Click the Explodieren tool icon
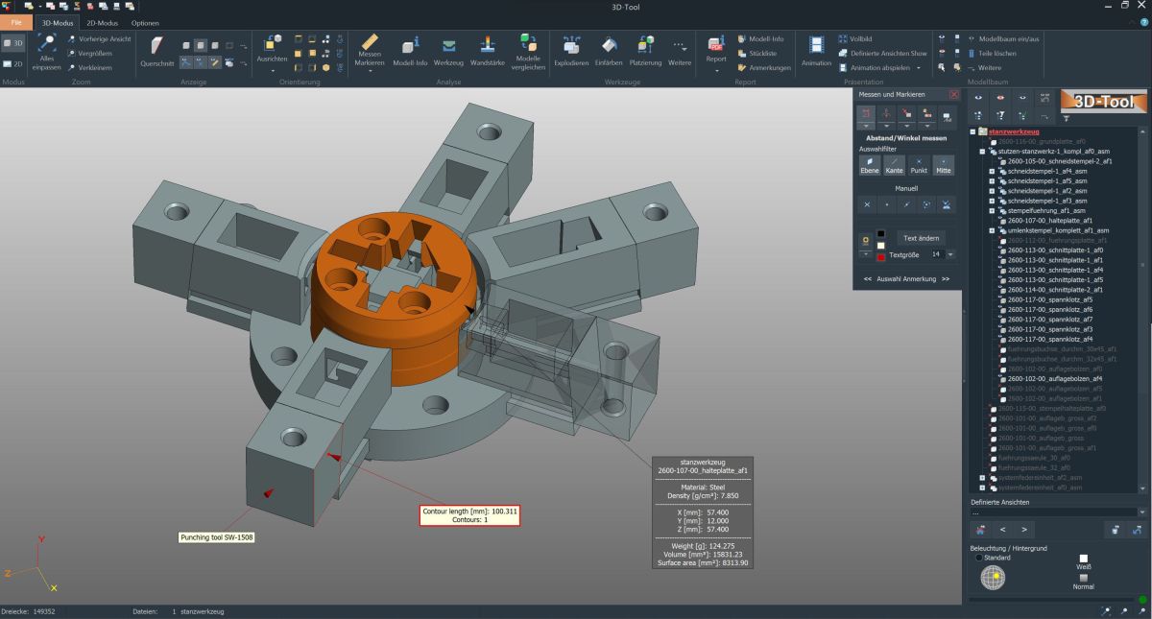Image resolution: width=1152 pixels, height=619 pixels. click(x=573, y=50)
